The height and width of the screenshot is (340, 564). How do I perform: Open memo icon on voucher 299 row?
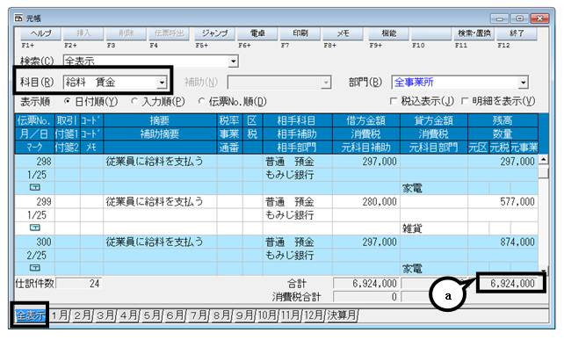coord(35,228)
